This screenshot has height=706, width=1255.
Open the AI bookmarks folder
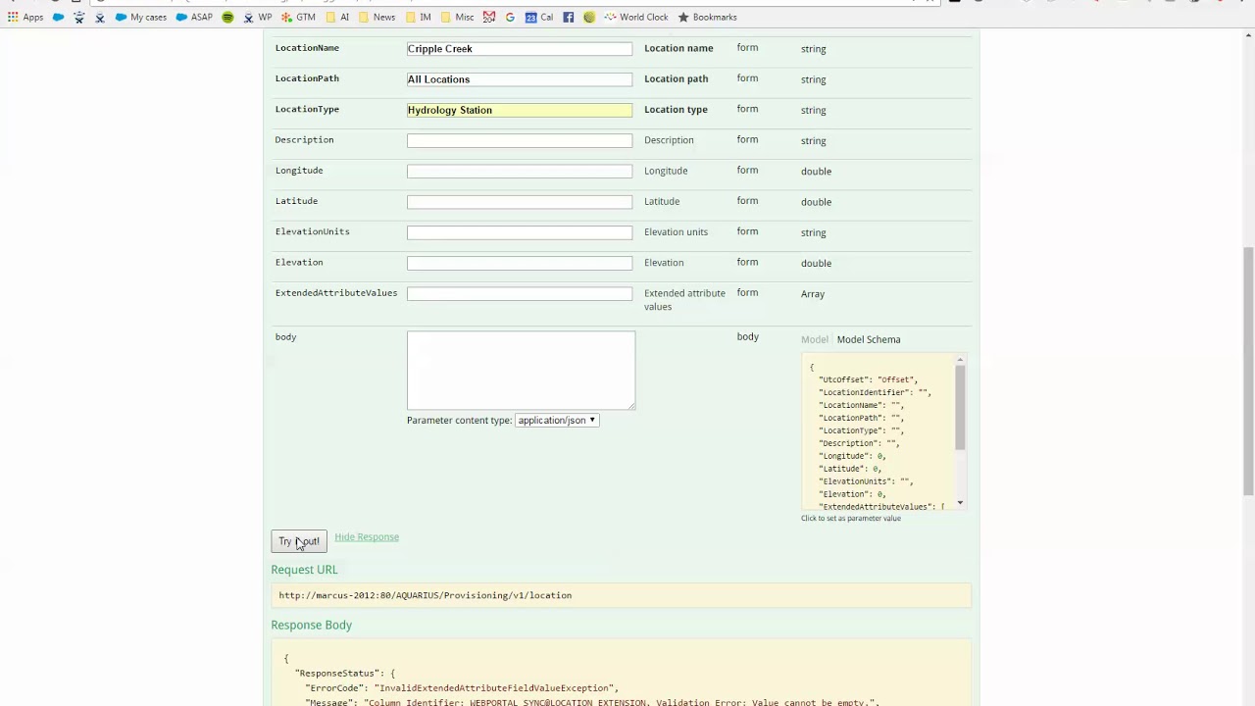(x=337, y=17)
